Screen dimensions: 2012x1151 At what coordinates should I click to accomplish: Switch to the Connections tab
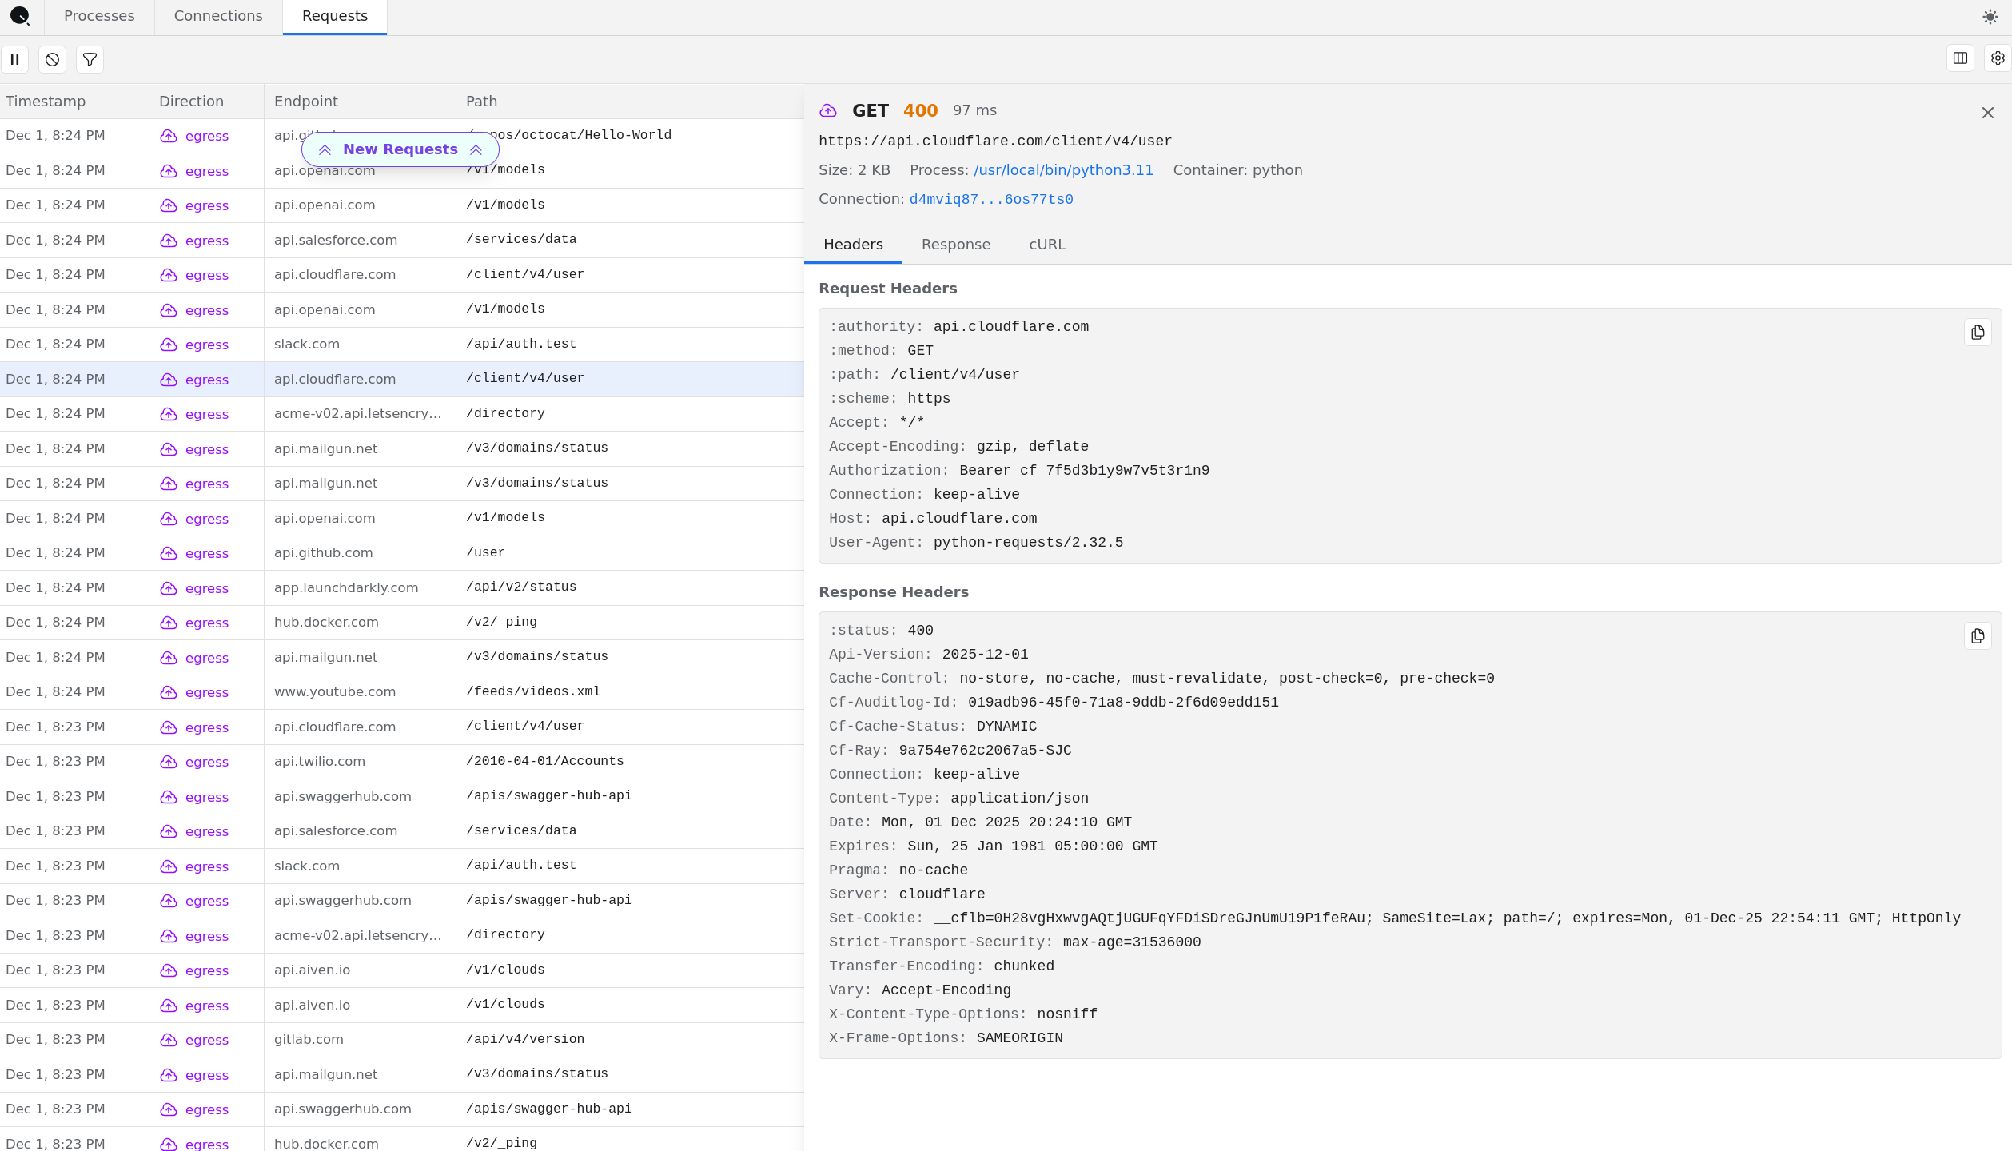tap(218, 16)
